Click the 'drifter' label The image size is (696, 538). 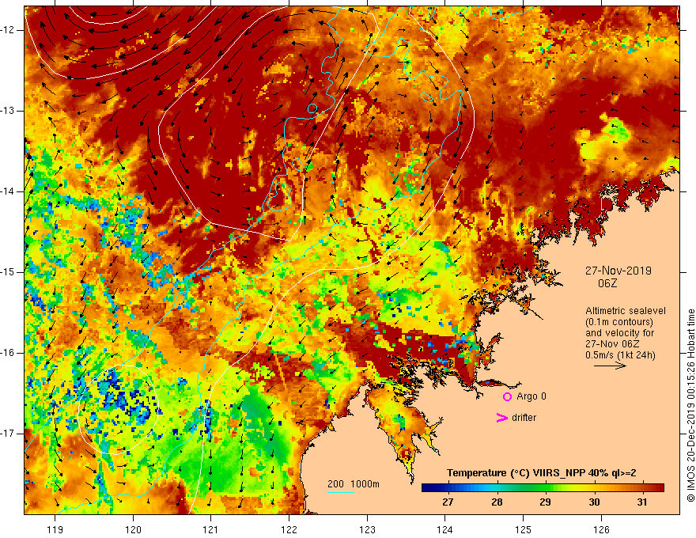(x=524, y=418)
